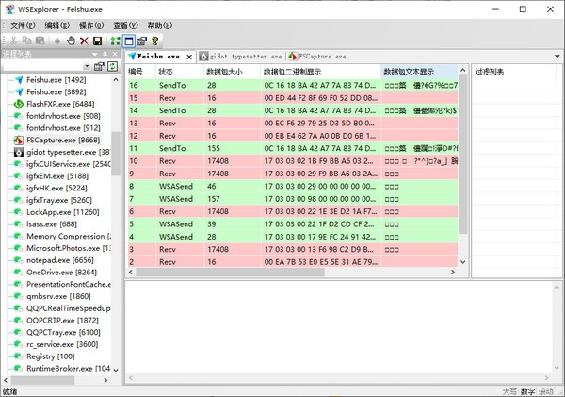Select packet row 11 SendTo size 155
Screen dimensions: 565x397
tap(293, 148)
